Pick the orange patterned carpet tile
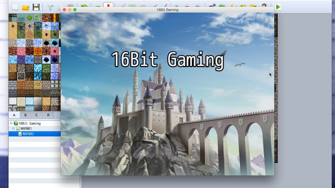This screenshot has height=188, width=335. [38, 51]
